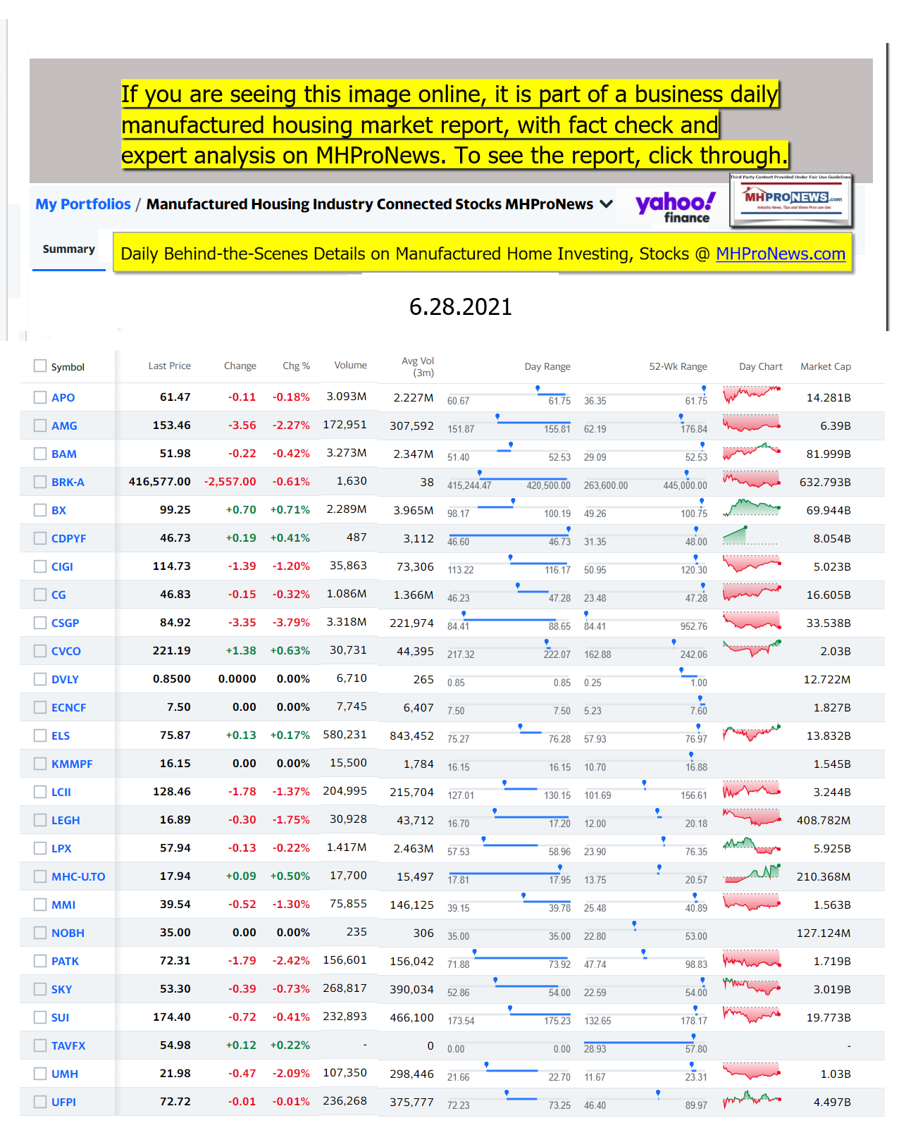Check the CG row checkbox

click(40, 595)
